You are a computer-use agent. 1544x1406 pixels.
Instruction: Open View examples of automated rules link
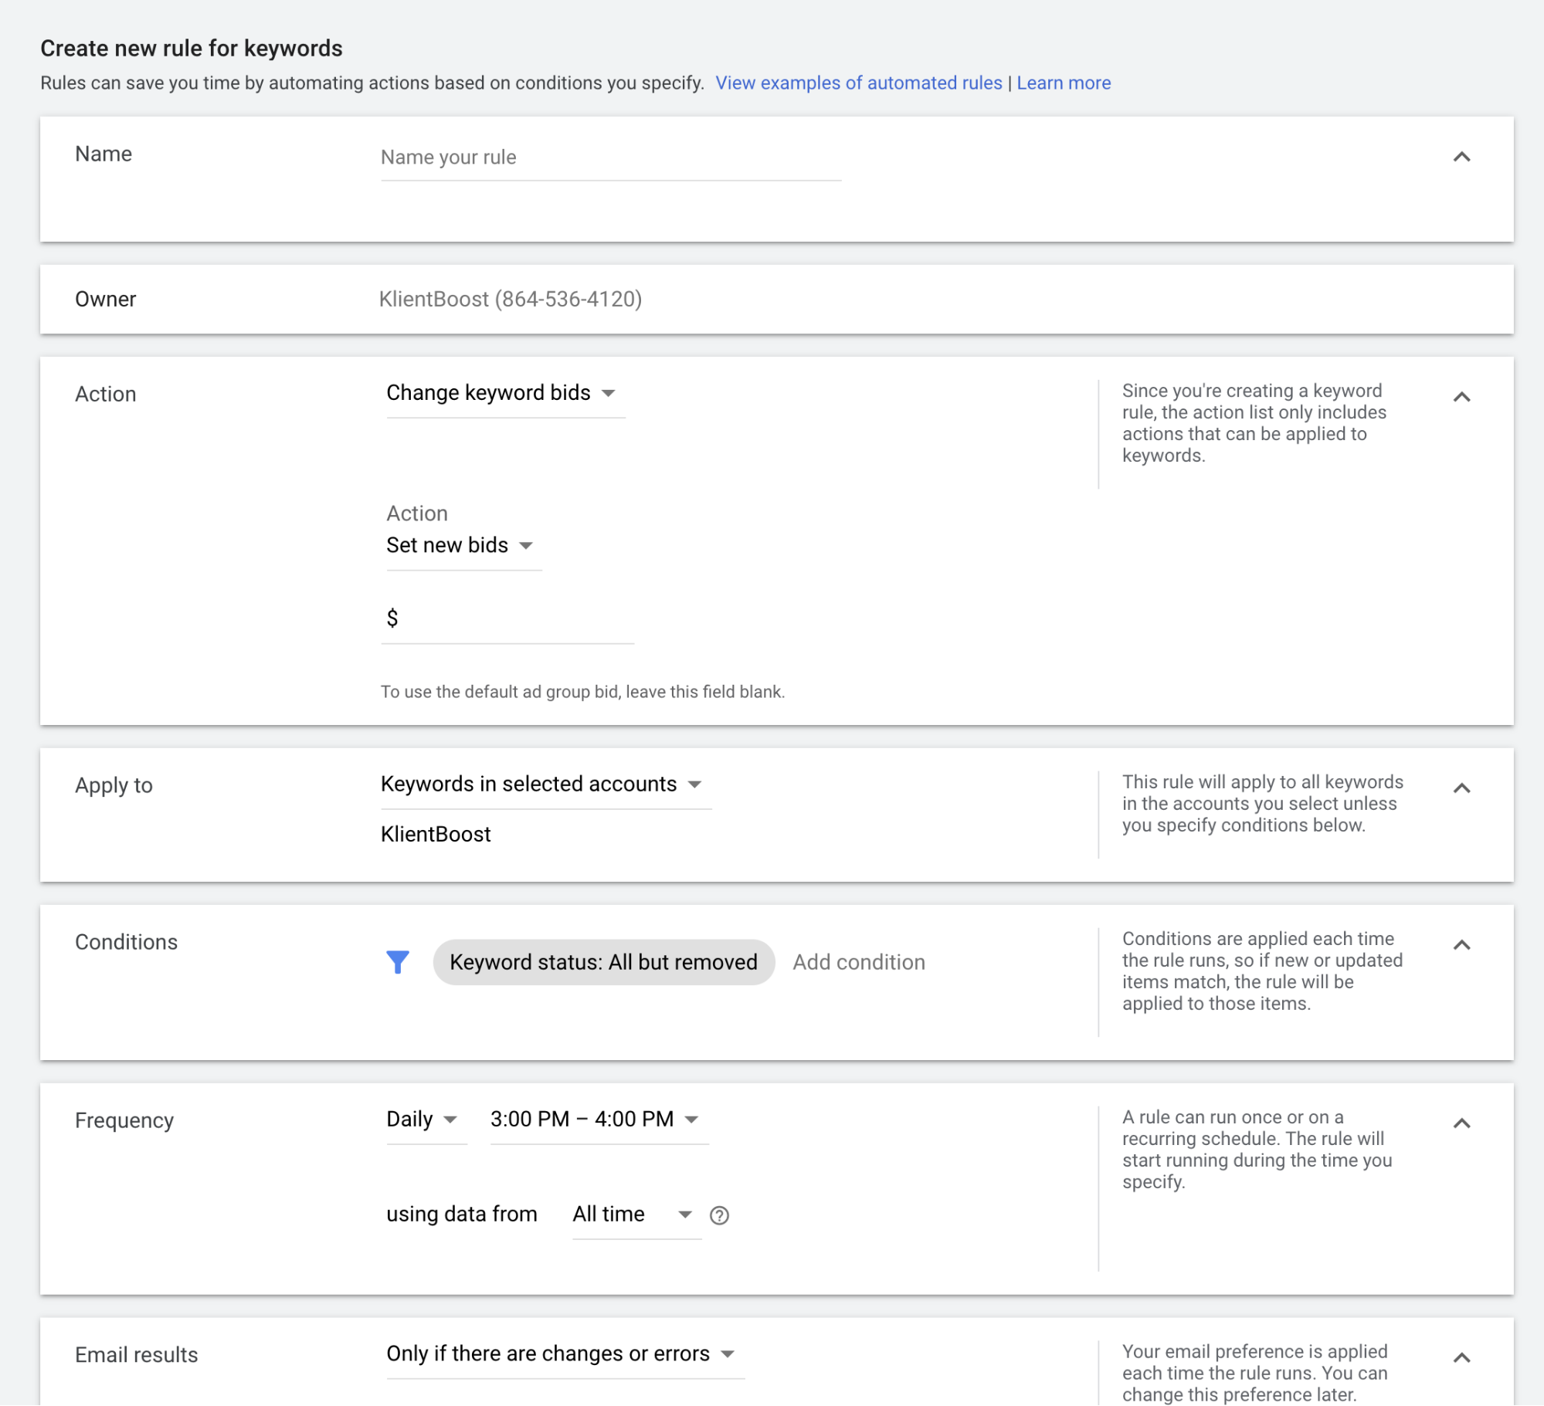[x=858, y=83]
